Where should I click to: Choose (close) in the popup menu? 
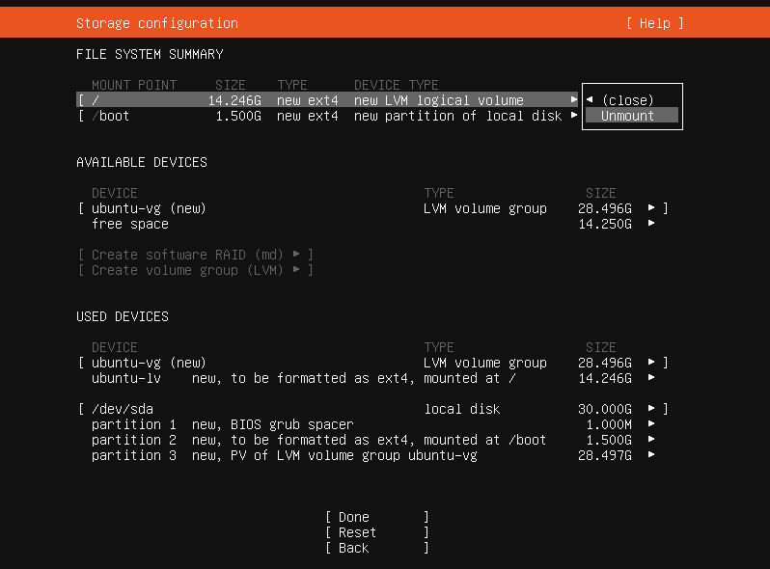click(626, 100)
